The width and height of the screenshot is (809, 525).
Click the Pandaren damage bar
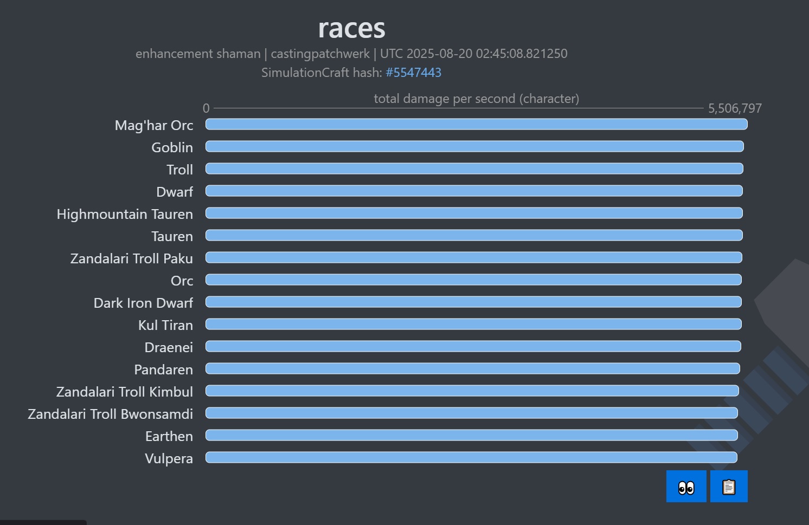point(473,369)
